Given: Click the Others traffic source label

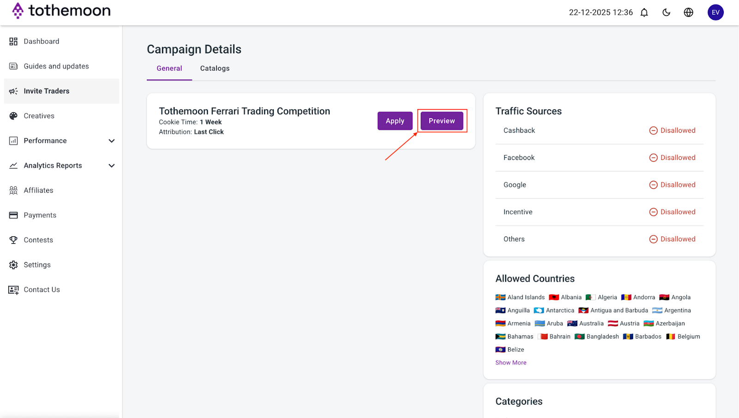Looking at the screenshot, I should tap(514, 239).
